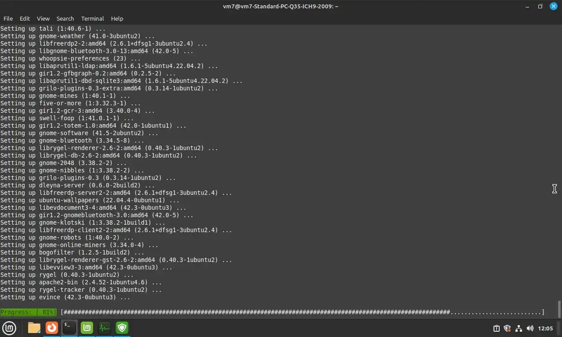Click the 'Setting up apache2-bin' line
This screenshot has width=562, height=337.
81,282
